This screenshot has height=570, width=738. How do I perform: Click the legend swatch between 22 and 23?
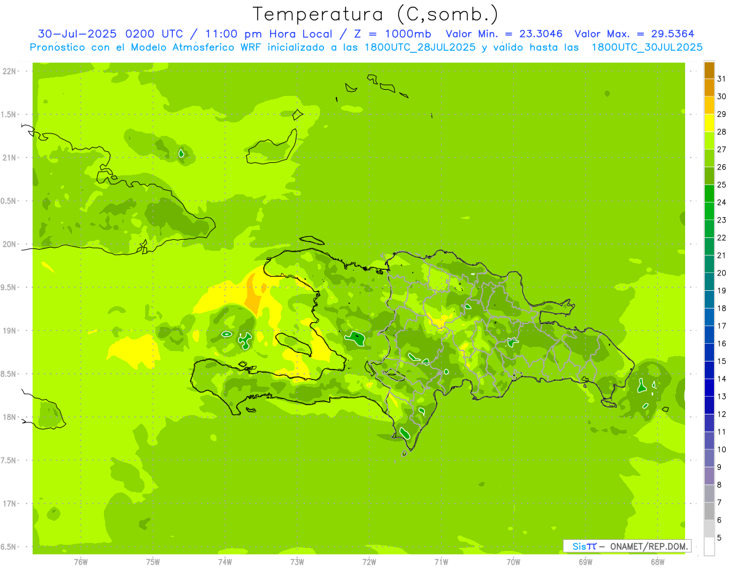[709, 229]
